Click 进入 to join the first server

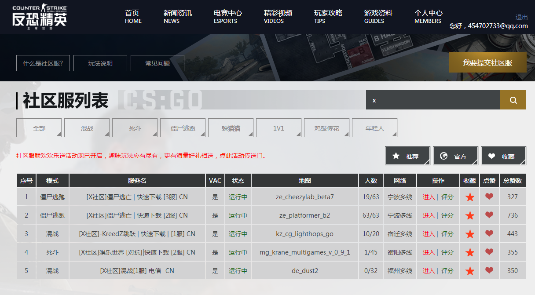coord(428,197)
